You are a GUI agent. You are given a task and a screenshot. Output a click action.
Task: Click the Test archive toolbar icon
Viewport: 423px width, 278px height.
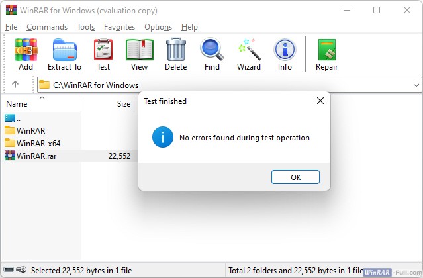[x=103, y=50]
